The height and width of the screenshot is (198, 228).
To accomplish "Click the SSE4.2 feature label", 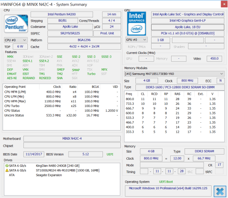I will pos(44,61).
